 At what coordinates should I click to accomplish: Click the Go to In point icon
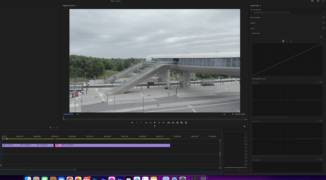click(x=146, y=123)
